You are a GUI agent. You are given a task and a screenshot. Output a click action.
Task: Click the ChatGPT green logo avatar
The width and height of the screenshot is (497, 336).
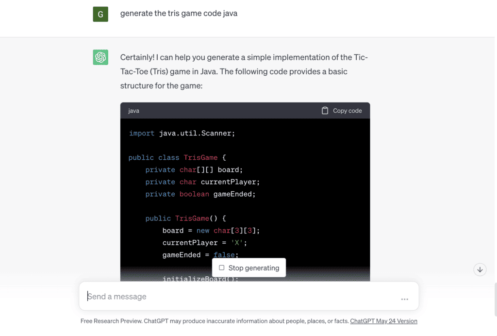(x=100, y=57)
